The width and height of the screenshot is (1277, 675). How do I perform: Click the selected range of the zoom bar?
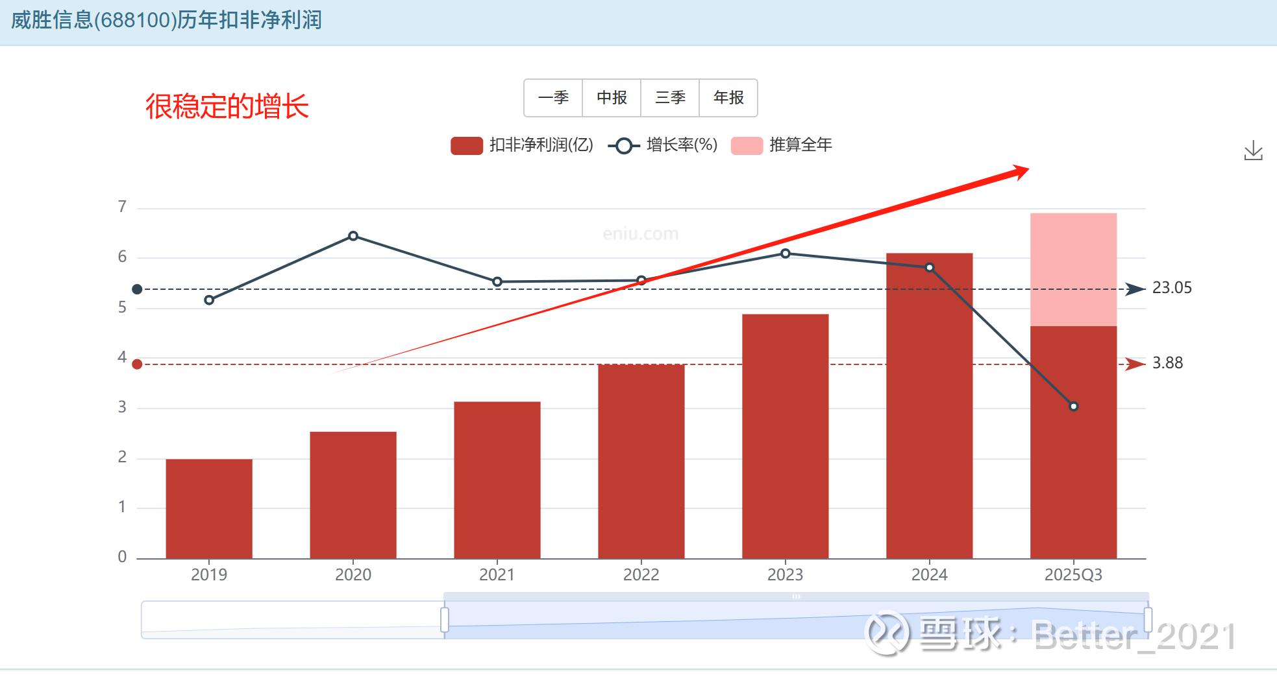(796, 620)
